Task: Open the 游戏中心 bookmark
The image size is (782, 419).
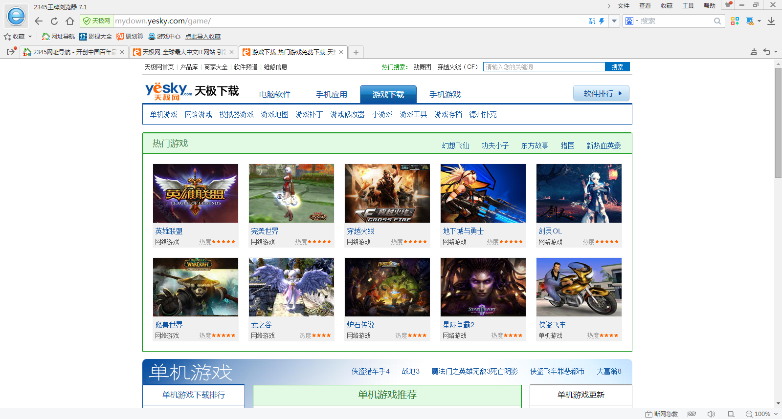Action: point(164,37)
